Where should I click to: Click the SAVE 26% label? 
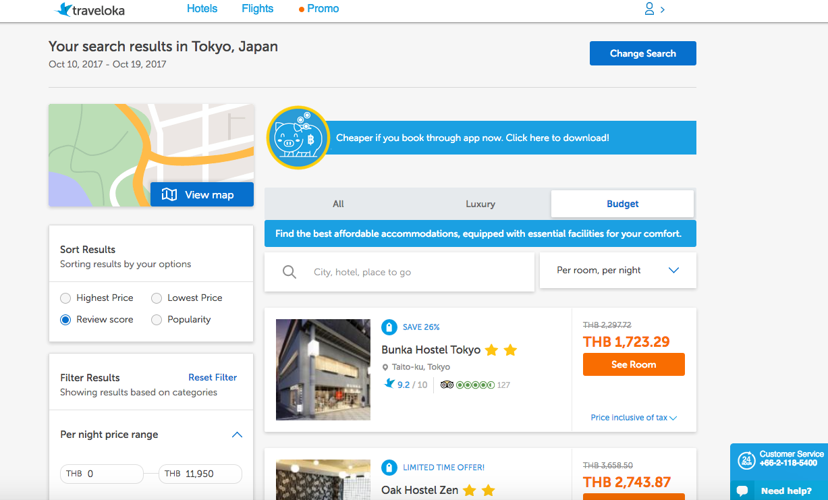coord(421,327)
